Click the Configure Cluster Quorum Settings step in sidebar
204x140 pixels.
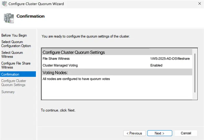[x=14, y=83]
